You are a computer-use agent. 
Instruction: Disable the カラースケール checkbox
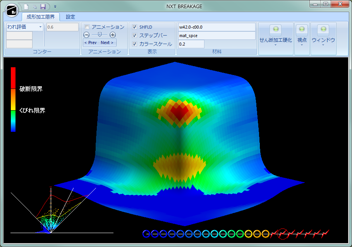click(x=135, y=44)
